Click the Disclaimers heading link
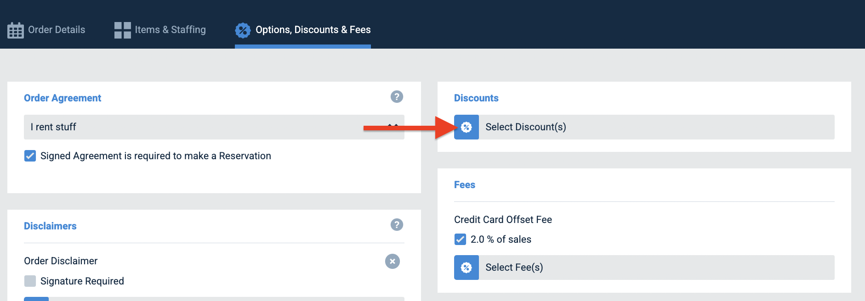The height and width of the screenshot is (301, 865). (x=50, y=226)
